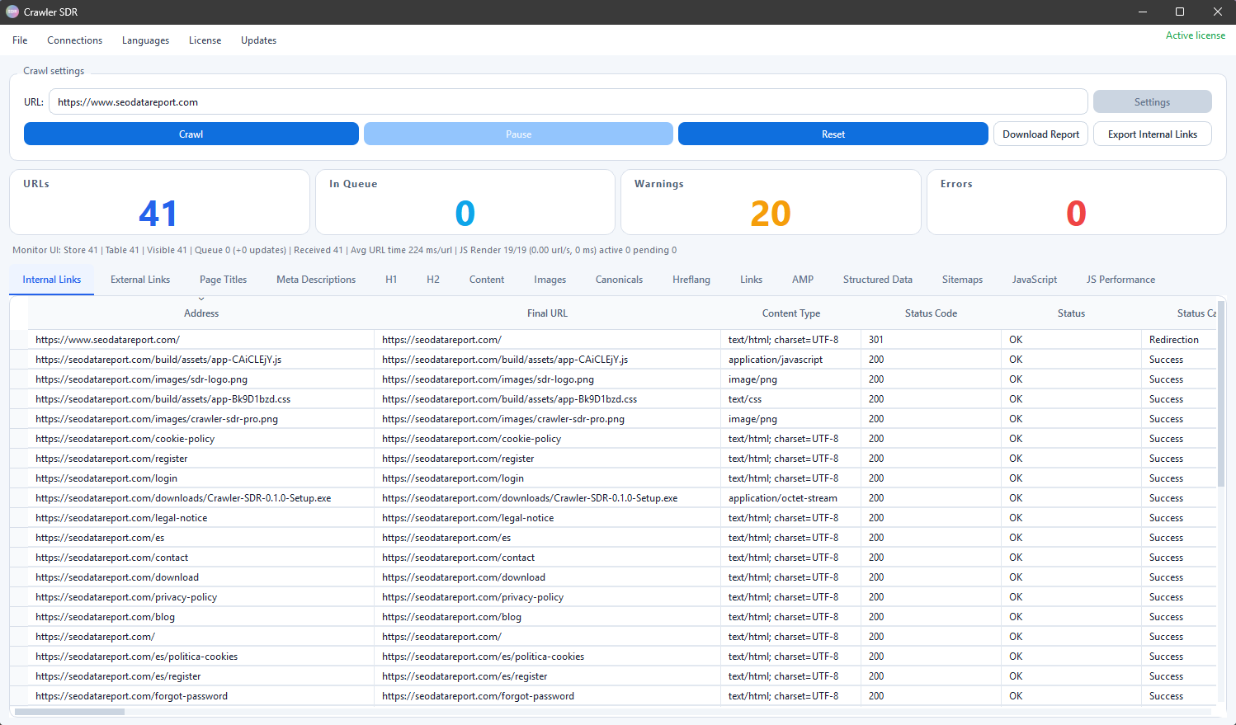Screen dimensions: 1236x725
Task: Switch to the Internal Links tab
Action: click(52, 280)
